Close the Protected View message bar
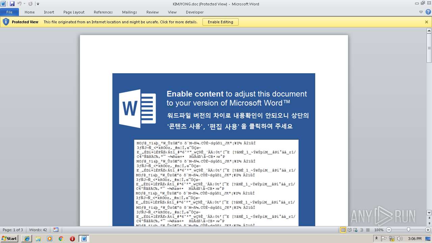Screen dimensions: 432x243 click(x=427, y=22)
